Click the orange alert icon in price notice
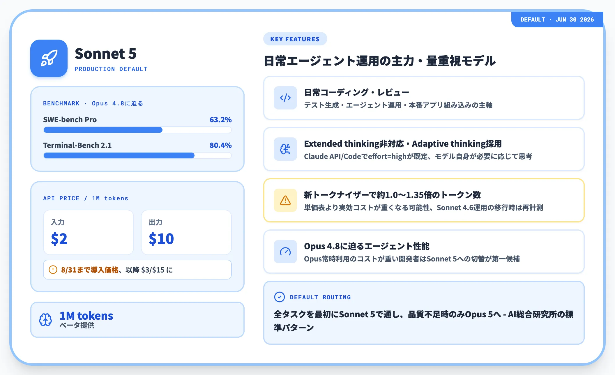This screenshot has width=615, height=375. (53, 270)
